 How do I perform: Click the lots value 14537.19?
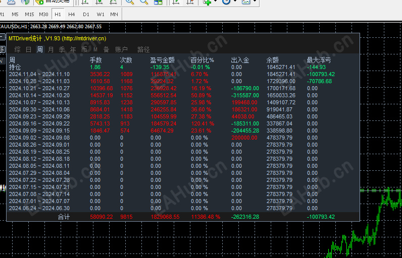102,95
